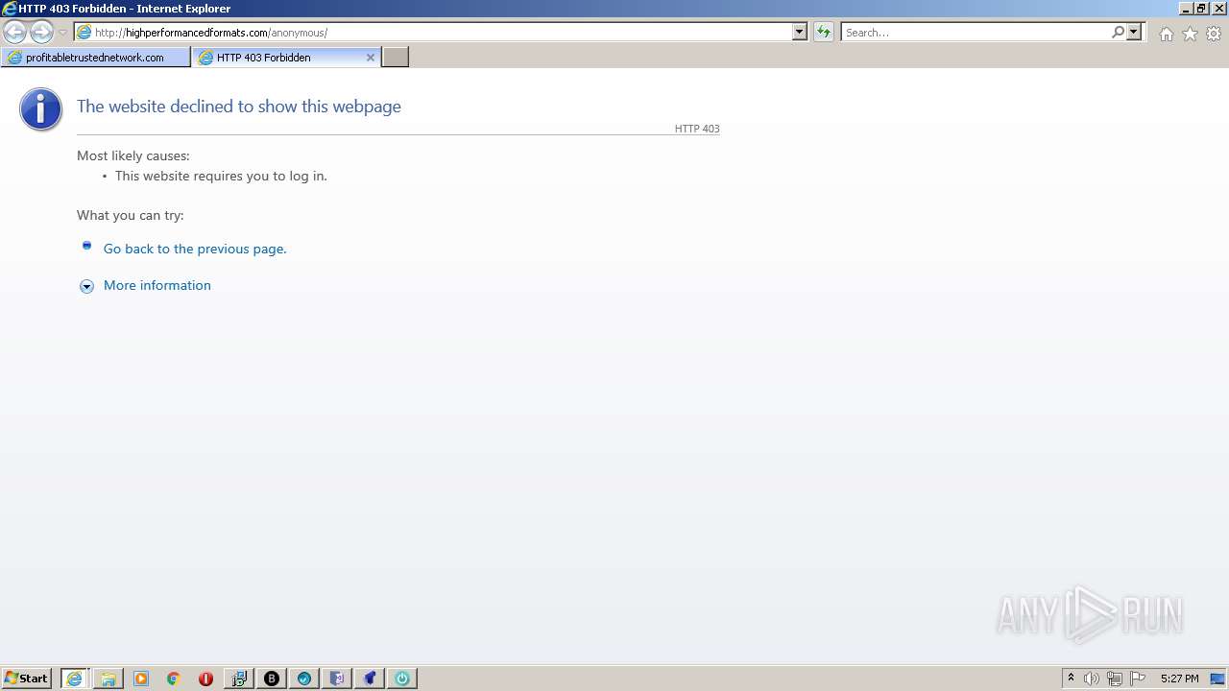Open the Windows Start button

click(x=27, y=679)
